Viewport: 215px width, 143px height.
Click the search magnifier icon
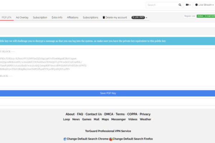point(180,5)
